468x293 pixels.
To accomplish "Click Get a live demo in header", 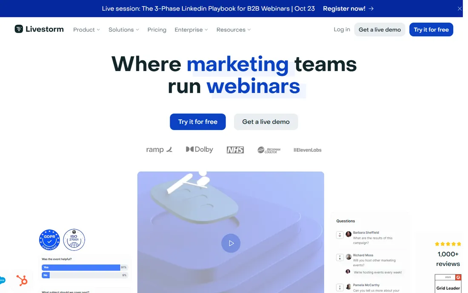I will pos(380,29).
